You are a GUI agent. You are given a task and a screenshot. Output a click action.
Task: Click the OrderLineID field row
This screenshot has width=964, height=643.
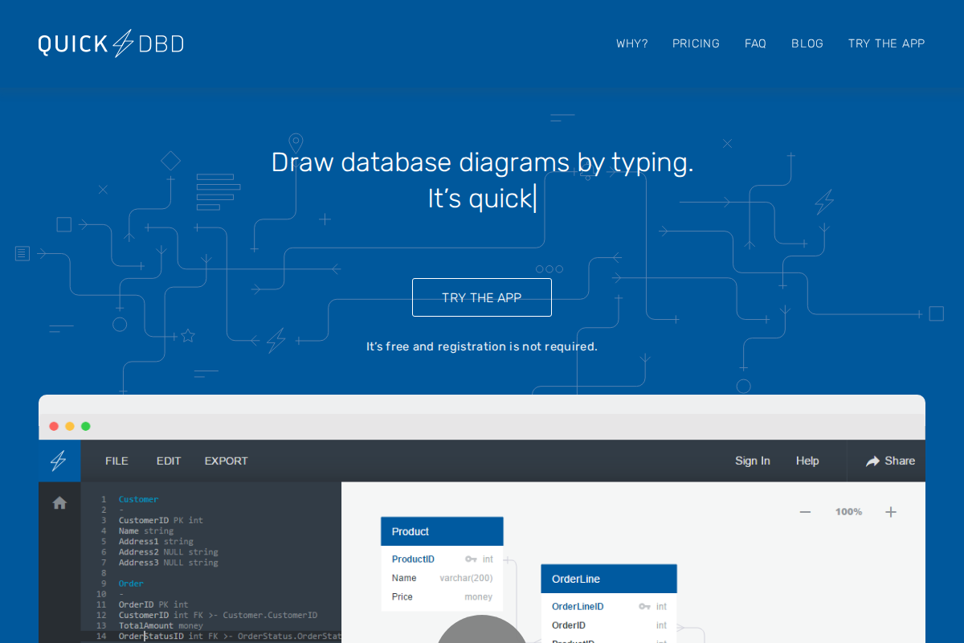[609, 607]
